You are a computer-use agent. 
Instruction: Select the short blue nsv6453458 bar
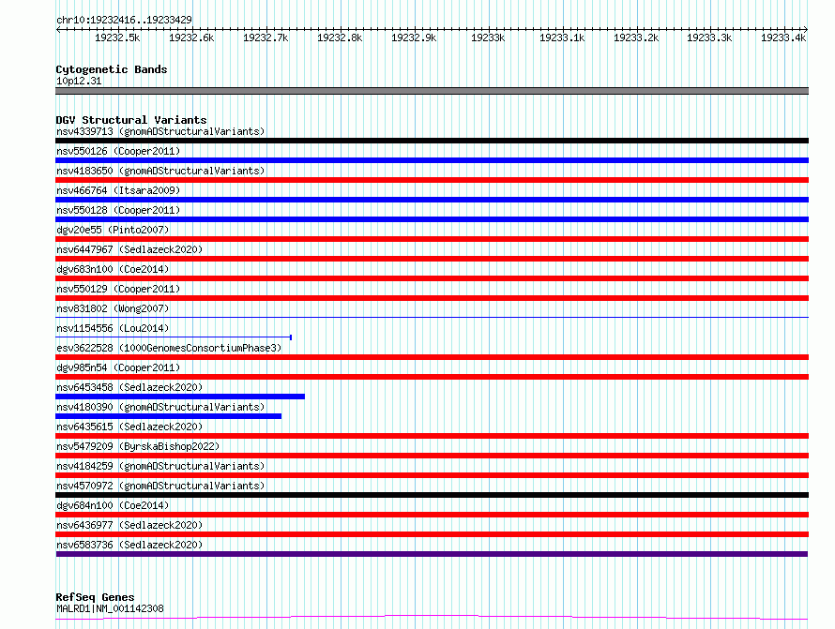tap(180, 397)
